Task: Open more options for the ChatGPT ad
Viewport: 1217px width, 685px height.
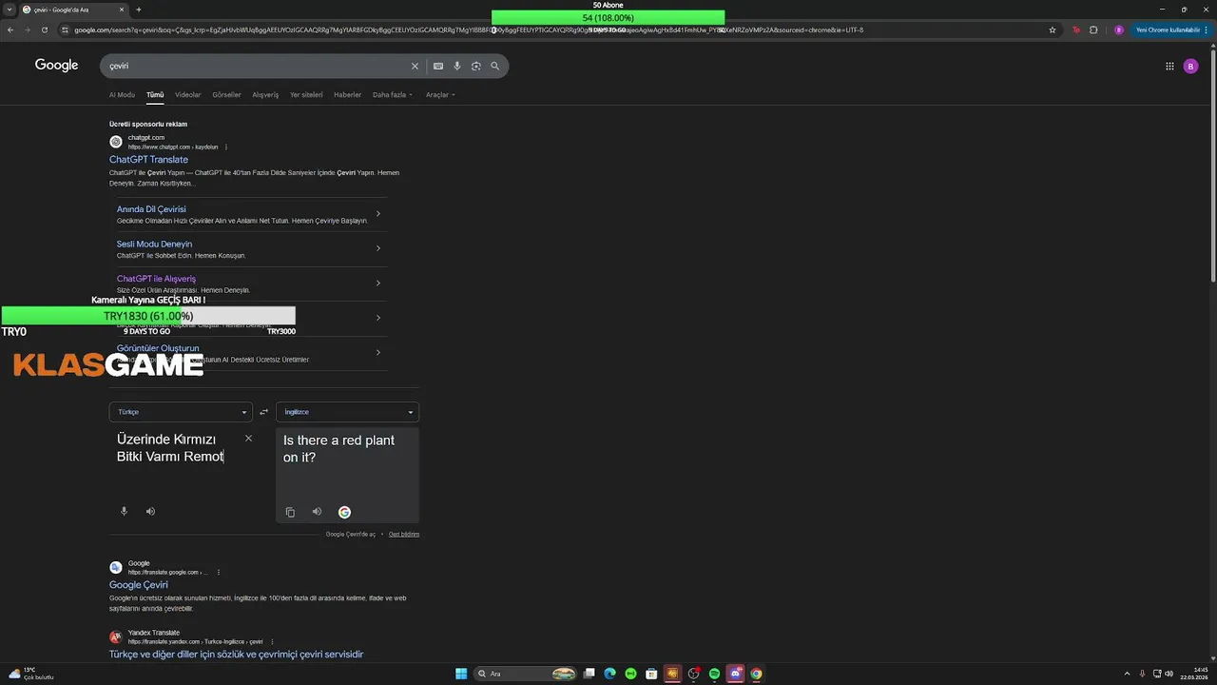Action: (226, 147)
